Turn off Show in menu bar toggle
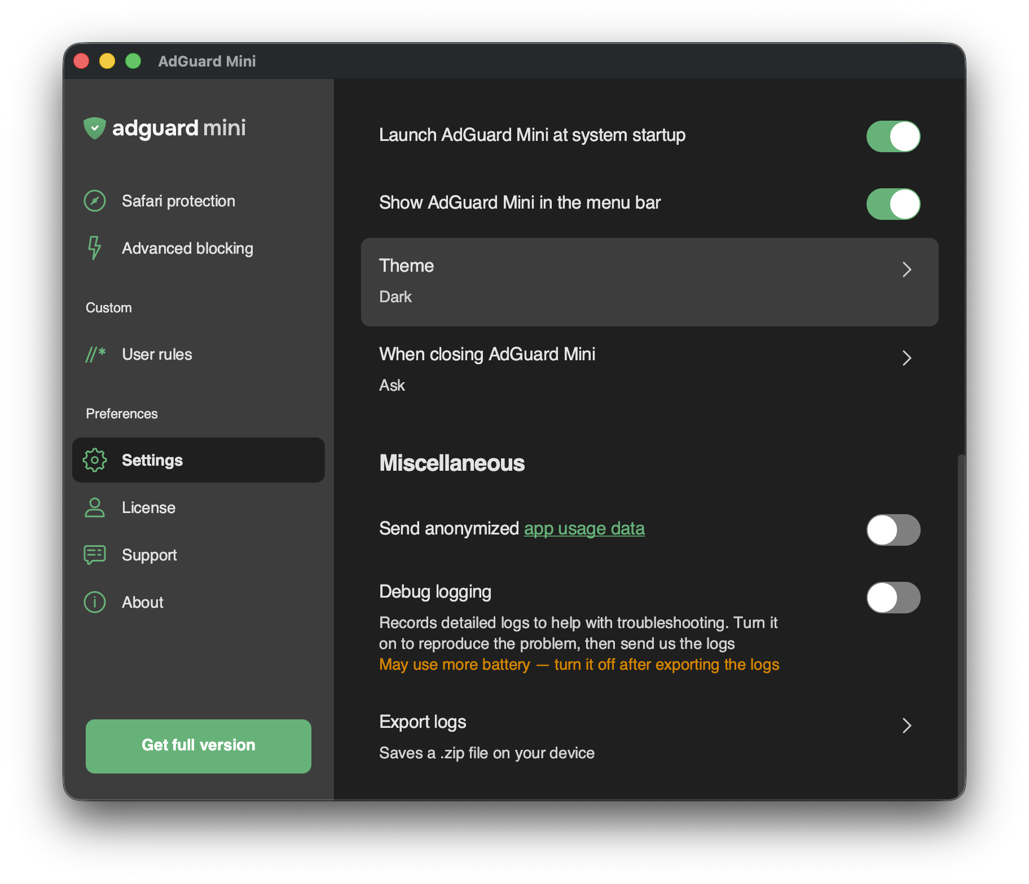The width and height of the screenshot is (1029, 884). tap(893, 204)
